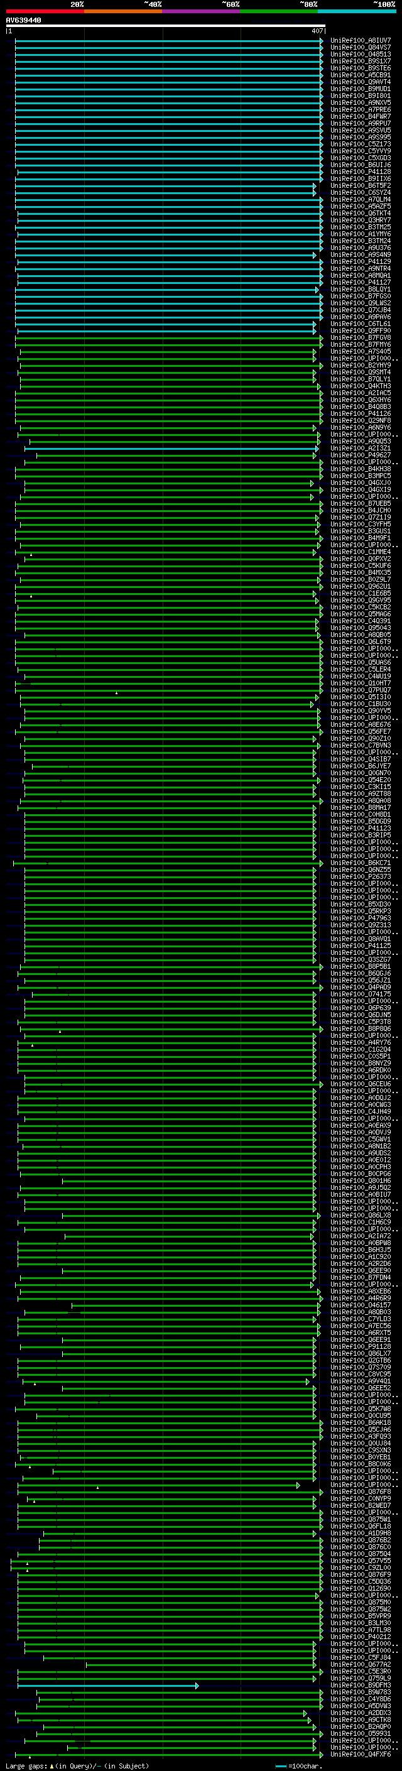Select label UniRef100_P49627

point(360,455)
